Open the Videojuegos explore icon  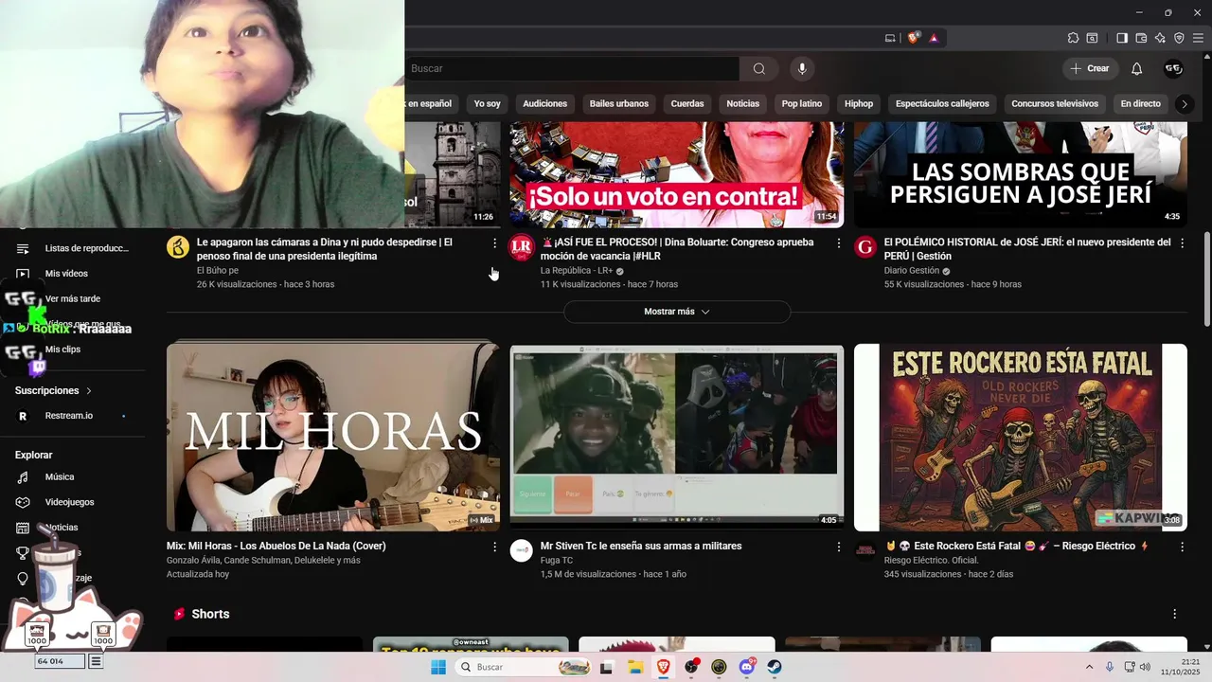click(23, 502)
